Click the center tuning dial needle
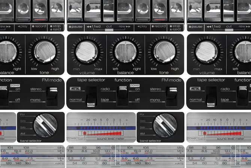The width and height of the screenshot is (251, 168). point(116,155)
